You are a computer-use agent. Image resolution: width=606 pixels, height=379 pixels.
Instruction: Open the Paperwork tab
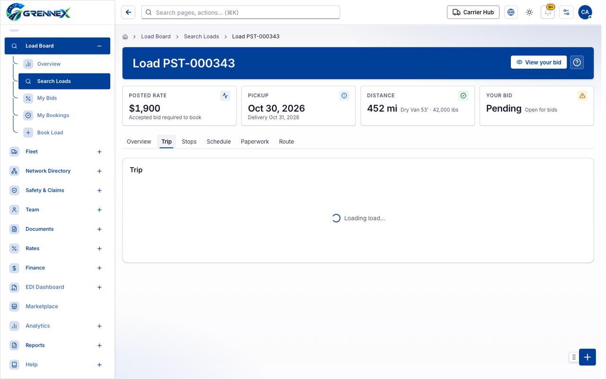255,142
